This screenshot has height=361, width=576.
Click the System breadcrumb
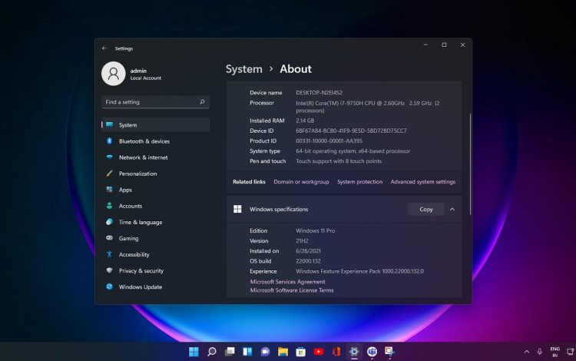click(243, 69)
